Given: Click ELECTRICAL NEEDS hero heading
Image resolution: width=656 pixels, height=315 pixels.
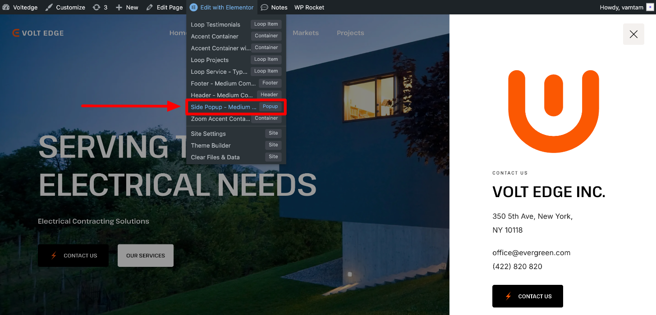Looking at the screenshot, I should click(x=178, y=185).
